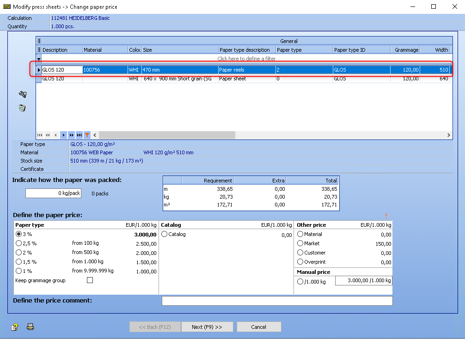
Task: Click the 150,00 Market price value
Action: 383,244
